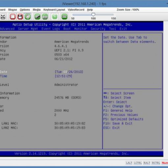Image resolution: width=168 pixels, height=168 pixels.
Task: Click the zoom slider's 150 mark
Action: pyautogui.click(x=113, y=18)
